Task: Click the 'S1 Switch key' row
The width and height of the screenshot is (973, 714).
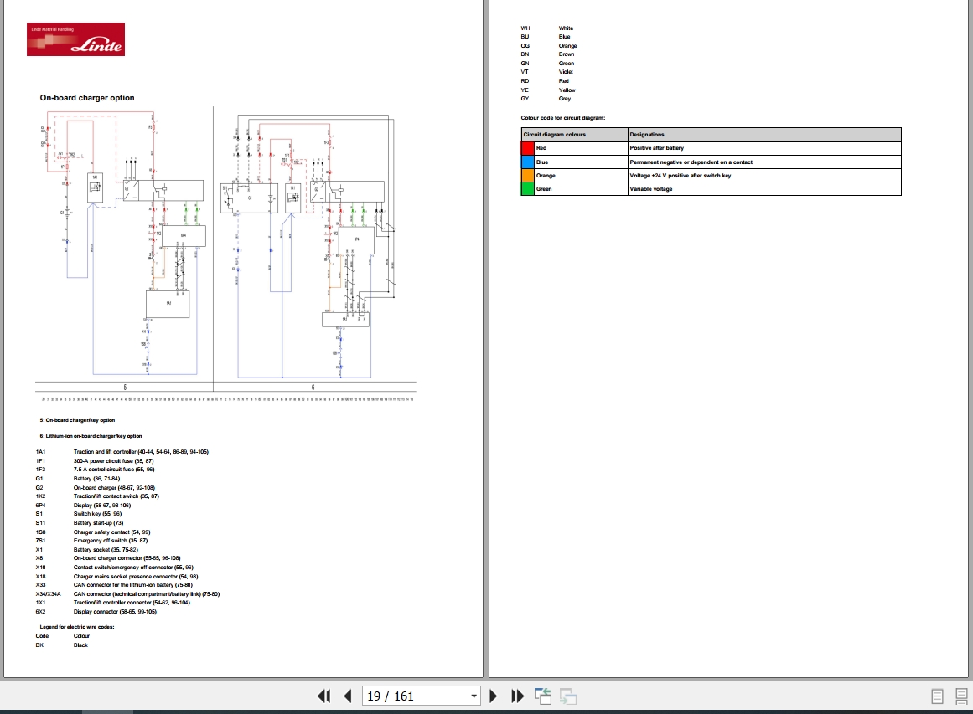Action: [79, 514]
